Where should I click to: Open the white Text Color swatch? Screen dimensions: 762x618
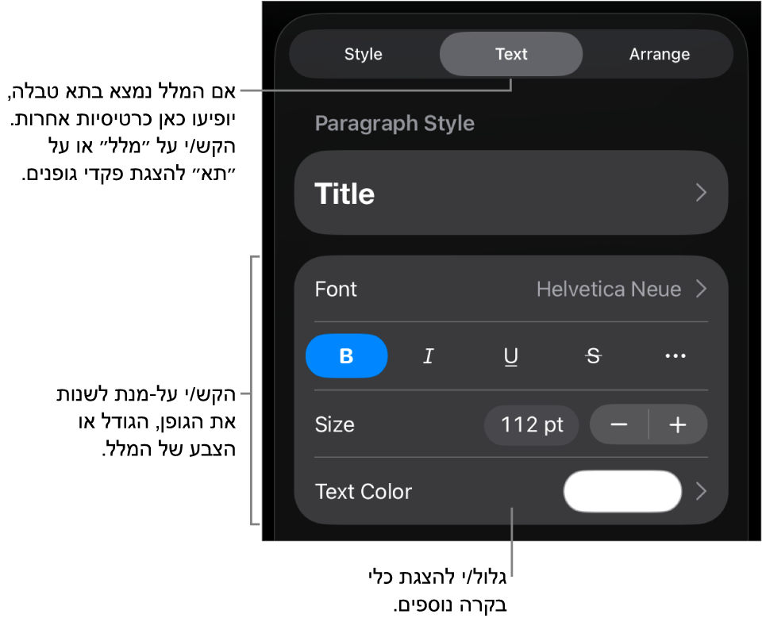coord(622,491)
